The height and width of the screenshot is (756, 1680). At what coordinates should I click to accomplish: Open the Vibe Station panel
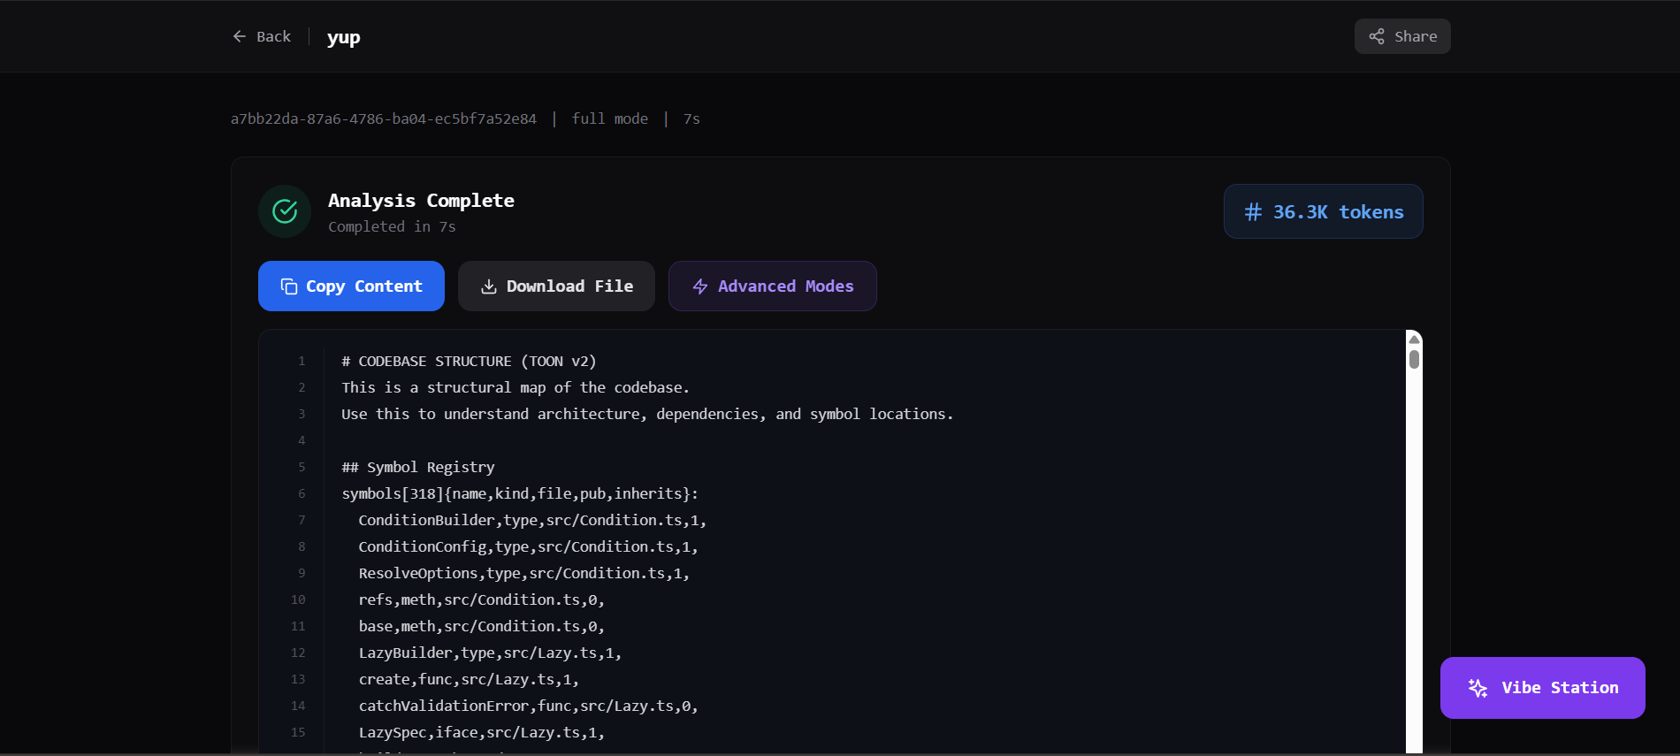tap(1543, 688)
